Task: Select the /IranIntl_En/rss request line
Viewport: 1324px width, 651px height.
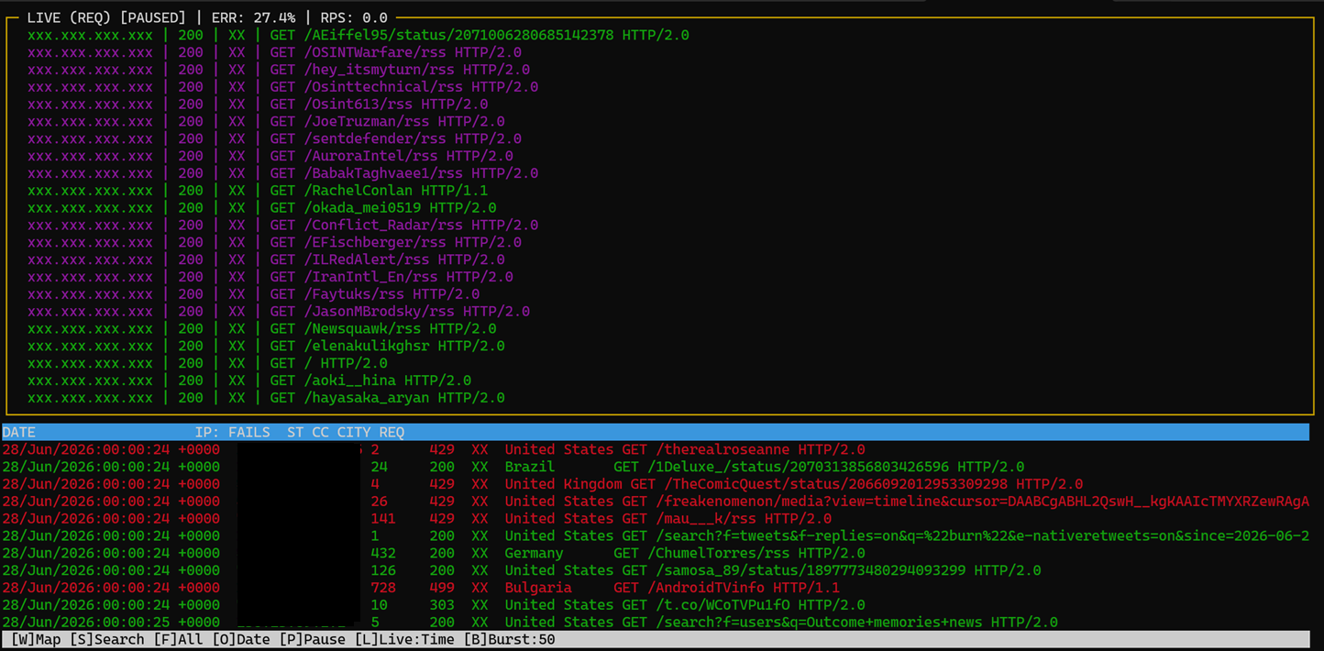Action: pyautogui.click(x=270, y=277)
